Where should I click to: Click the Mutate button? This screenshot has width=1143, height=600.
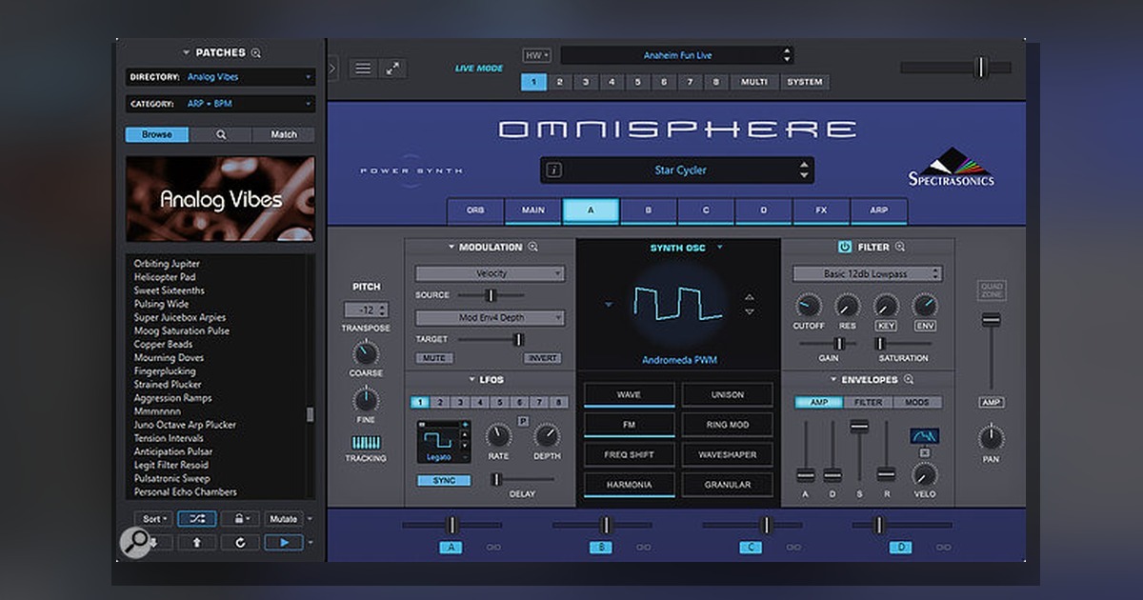click(x=283, y=519)
